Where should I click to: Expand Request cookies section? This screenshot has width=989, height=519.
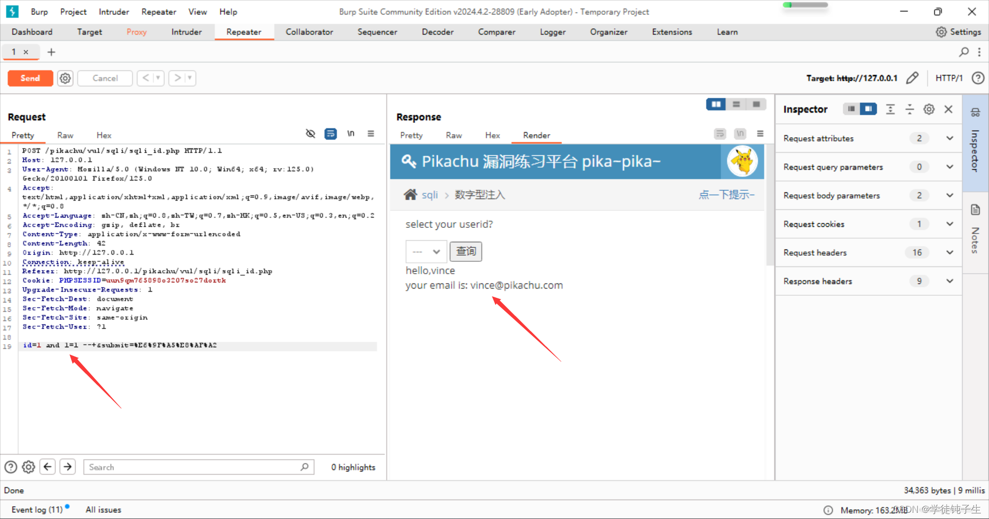950,224
